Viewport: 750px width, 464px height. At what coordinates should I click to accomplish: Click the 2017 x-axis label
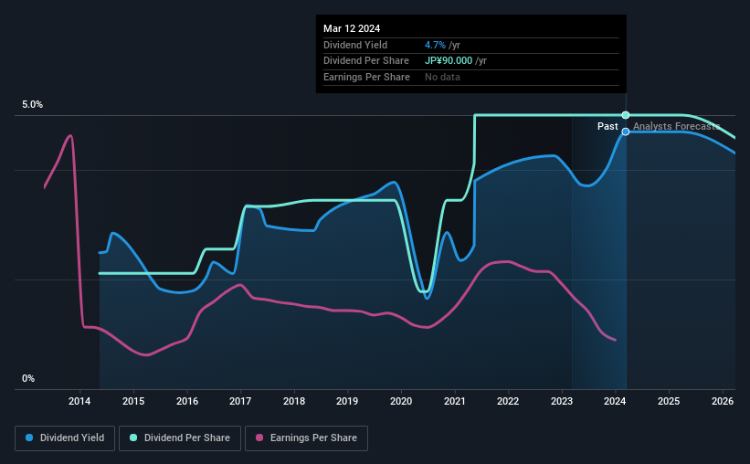point(240,401)
